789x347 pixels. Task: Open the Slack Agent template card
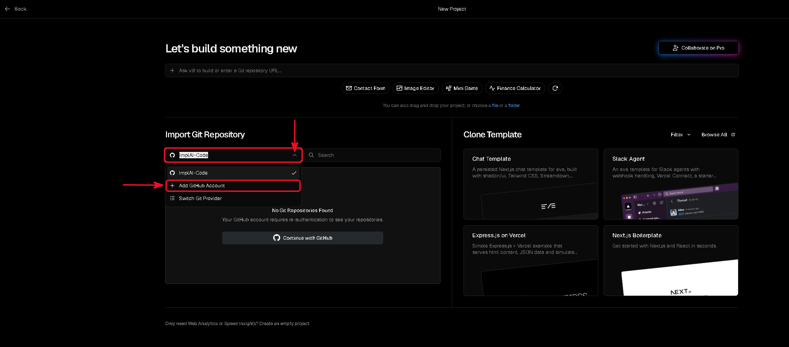pyautogui.click(x=671, y=184)
